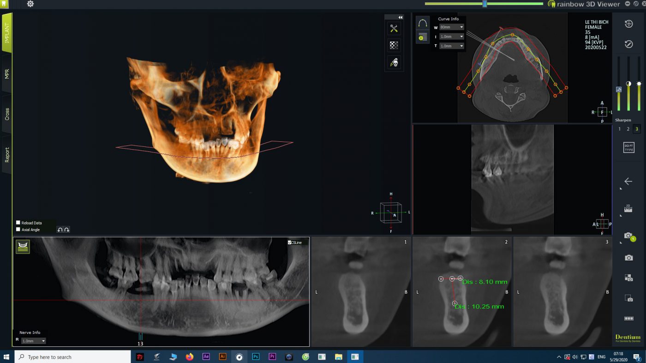Open the W 80mm curve width dropdown
Image resolution: width=646 pixels, height=363 pixels.
[452, 27]
